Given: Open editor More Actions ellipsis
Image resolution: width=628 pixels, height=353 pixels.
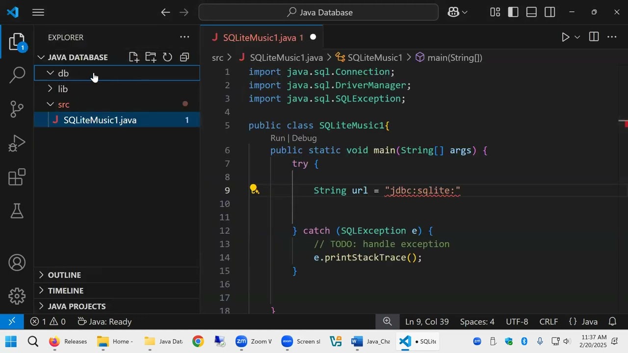Looking at the screenshot, I should [612, 37].
